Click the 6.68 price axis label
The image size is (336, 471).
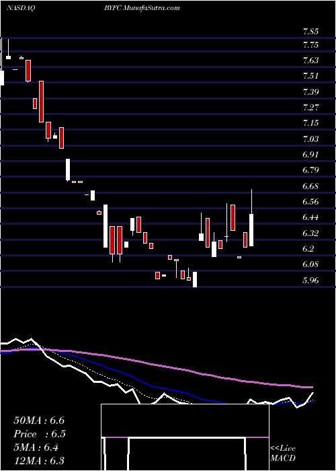[310, 186]
